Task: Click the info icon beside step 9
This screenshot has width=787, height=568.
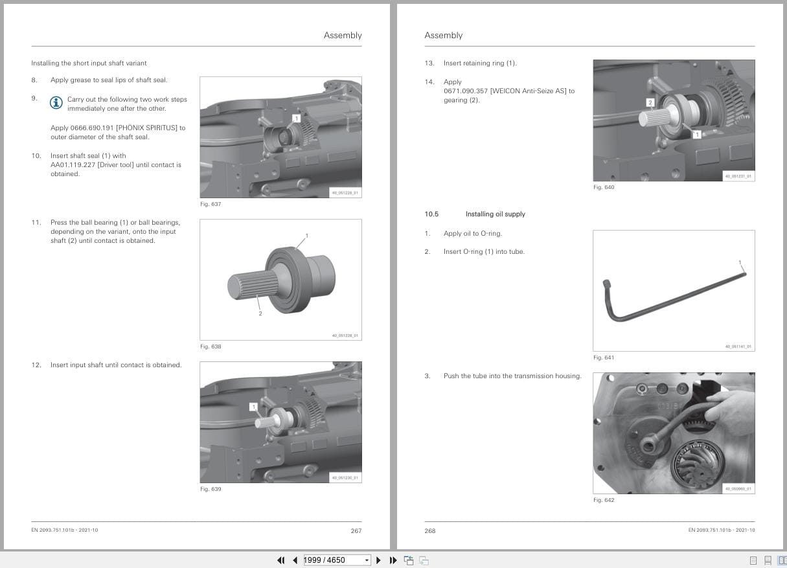Action: point(56,102)
